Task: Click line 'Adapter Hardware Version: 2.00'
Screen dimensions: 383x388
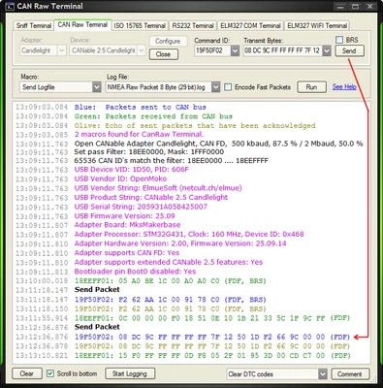Action: 180,243
